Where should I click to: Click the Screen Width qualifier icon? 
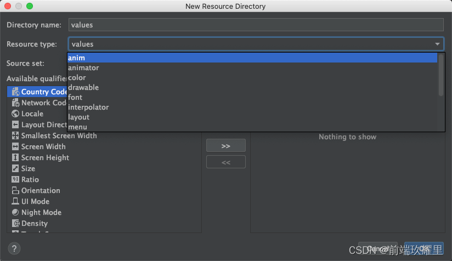[15, 146]
